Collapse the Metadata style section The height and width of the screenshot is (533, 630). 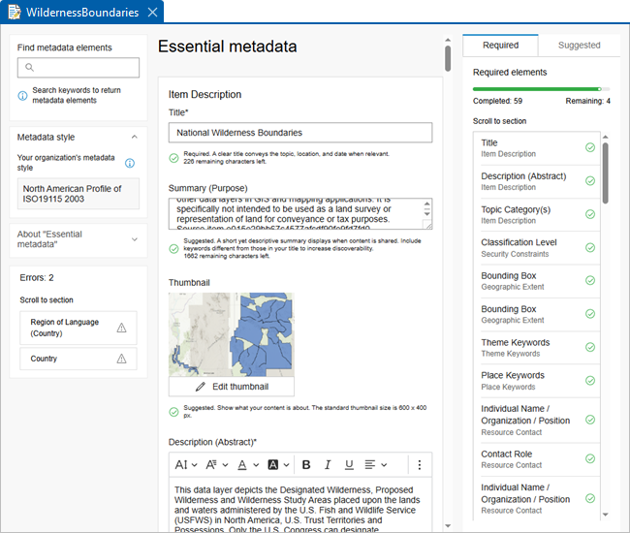(134, 137)
